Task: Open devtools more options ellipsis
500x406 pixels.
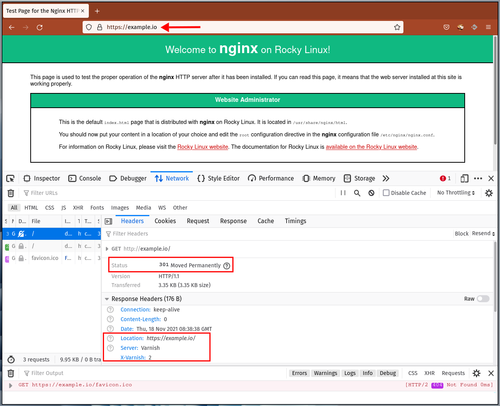Action: point(478,179)
